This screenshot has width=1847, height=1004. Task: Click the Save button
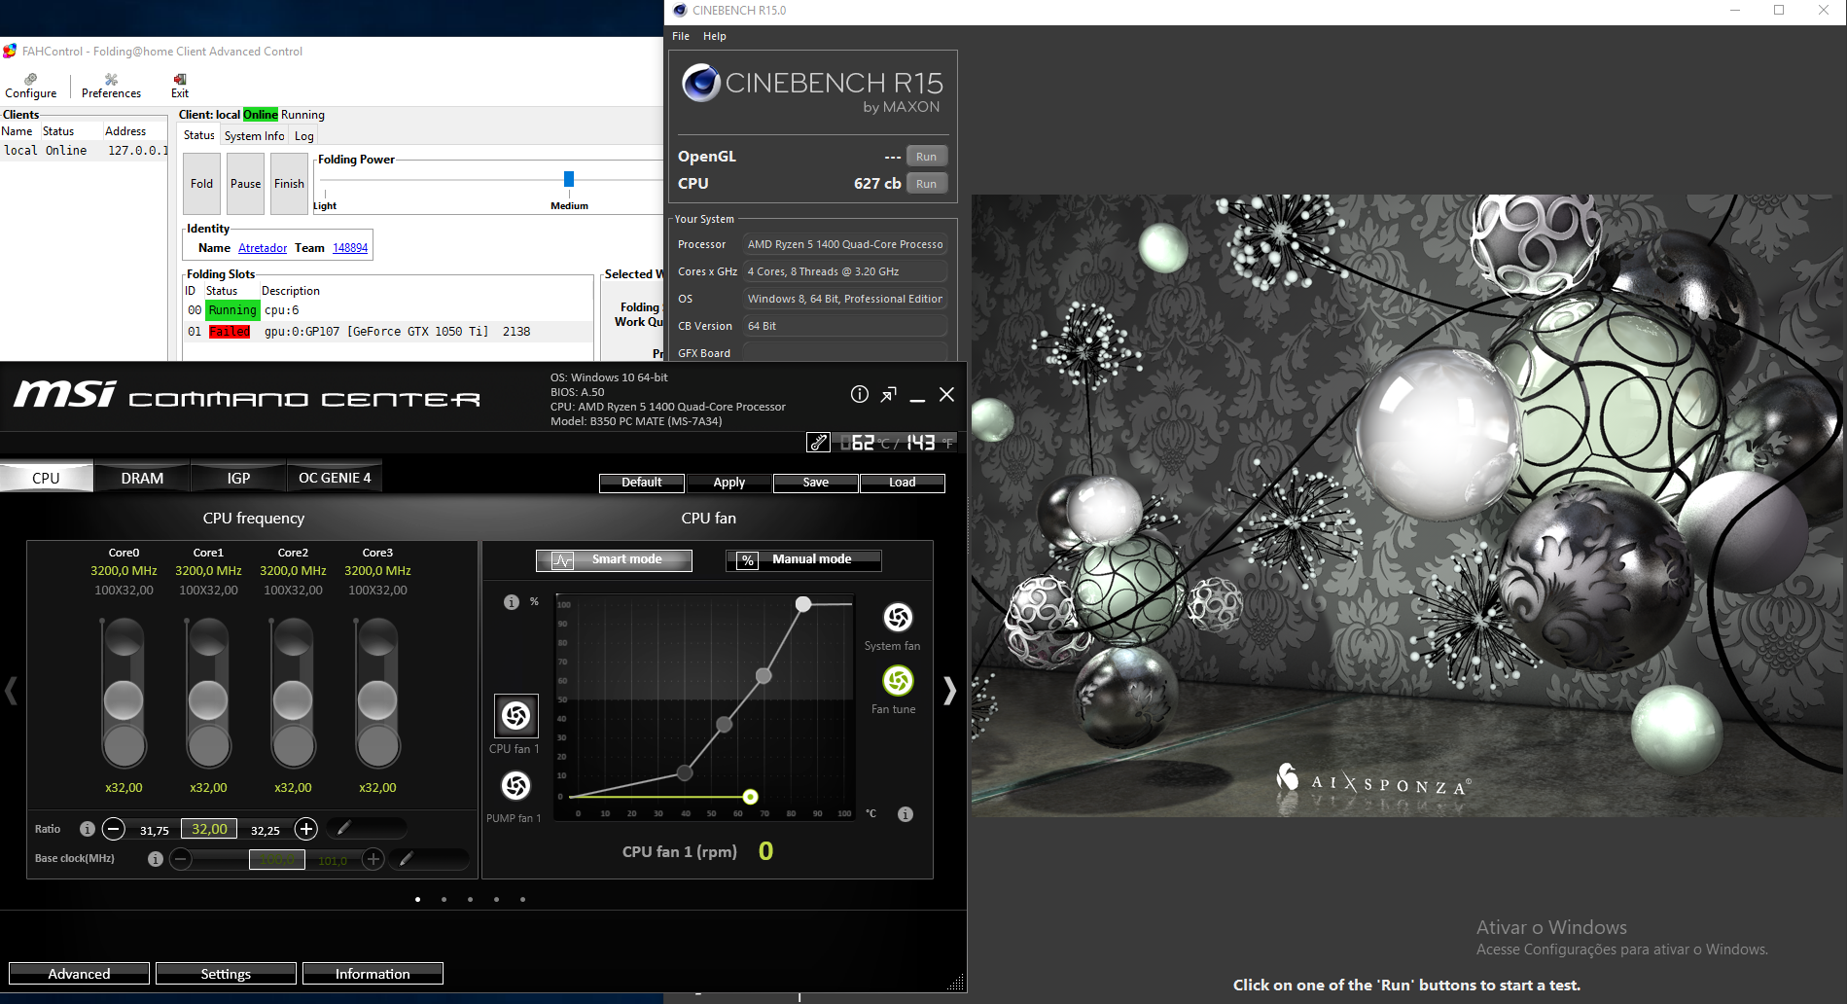(816, 483)
